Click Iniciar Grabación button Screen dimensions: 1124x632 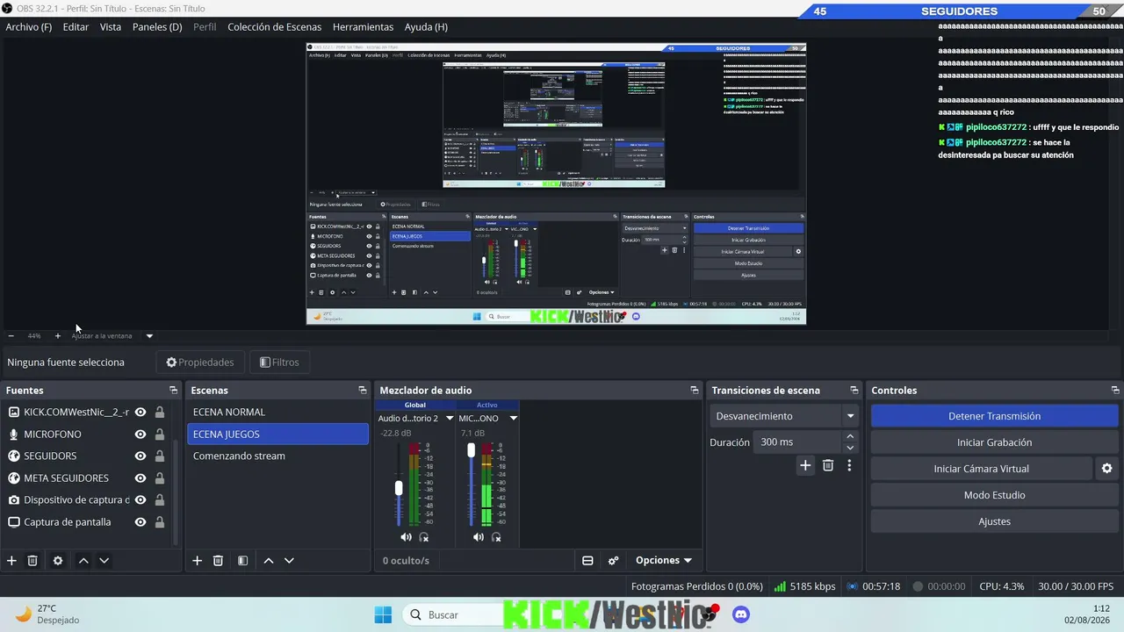tap(995, 442)
